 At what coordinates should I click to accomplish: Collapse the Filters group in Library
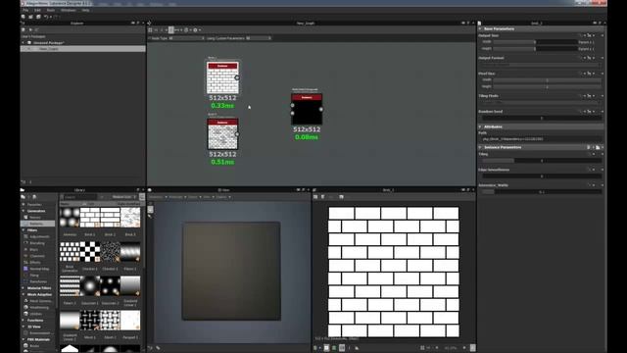point(24,230)
